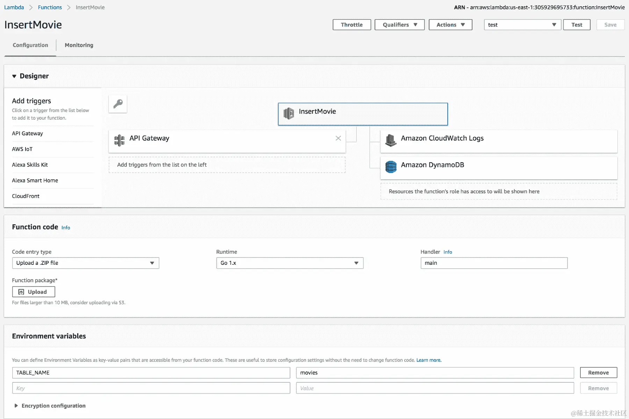Click the key permissions icon in Designer
Screen dimensions: 629x419
[118, 104]
